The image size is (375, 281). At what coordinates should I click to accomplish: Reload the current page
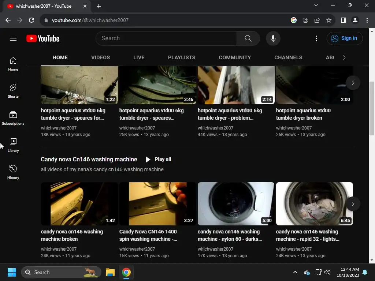click(x=31, y=20)
